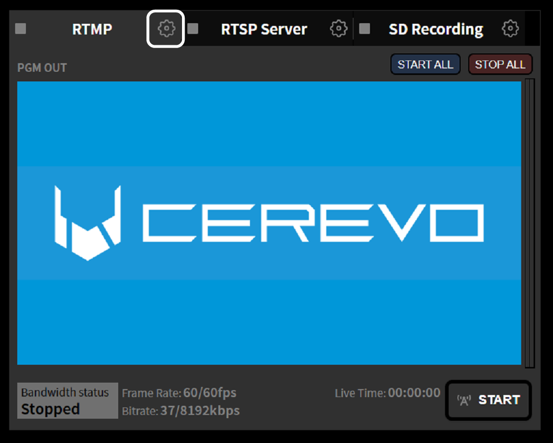Click the RTSP Server status indicator square
Viewport: 553px width, 443px height.
pyautogui.click(x=193, y=29)
